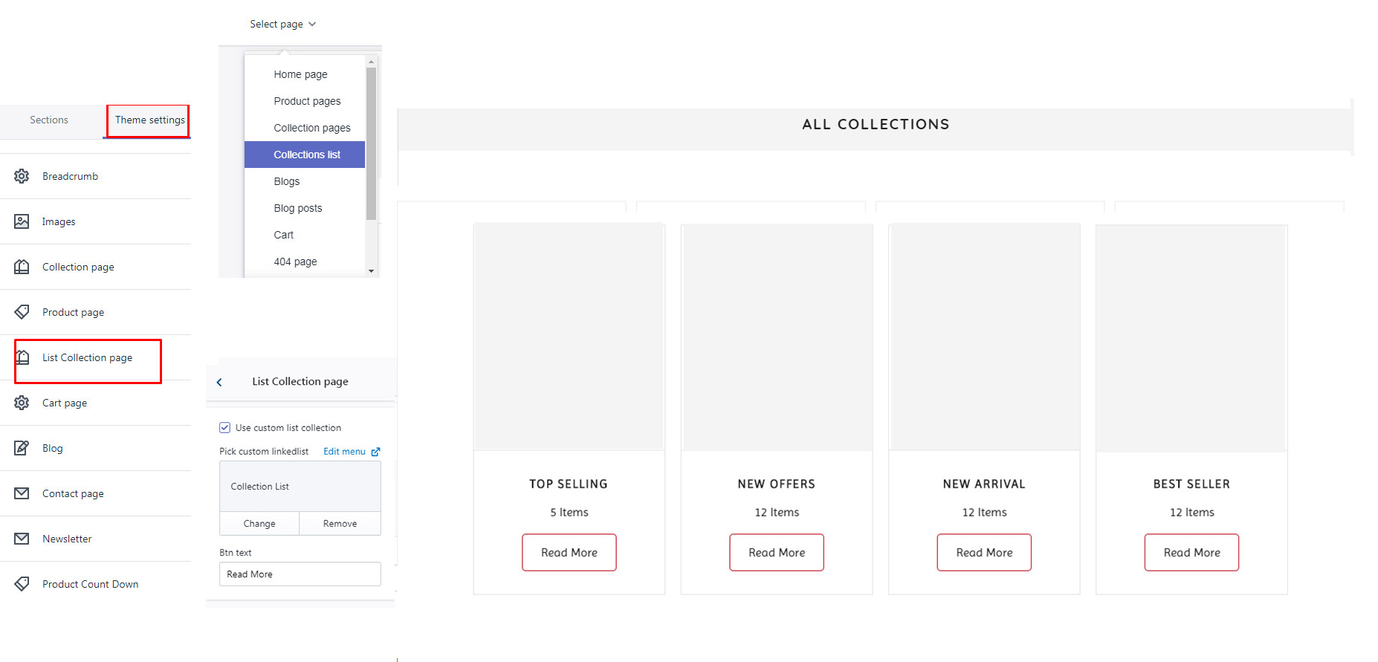1378x662 pixels.
Task: Open the Newsletter settings row
Action: (x=95, y=539)
